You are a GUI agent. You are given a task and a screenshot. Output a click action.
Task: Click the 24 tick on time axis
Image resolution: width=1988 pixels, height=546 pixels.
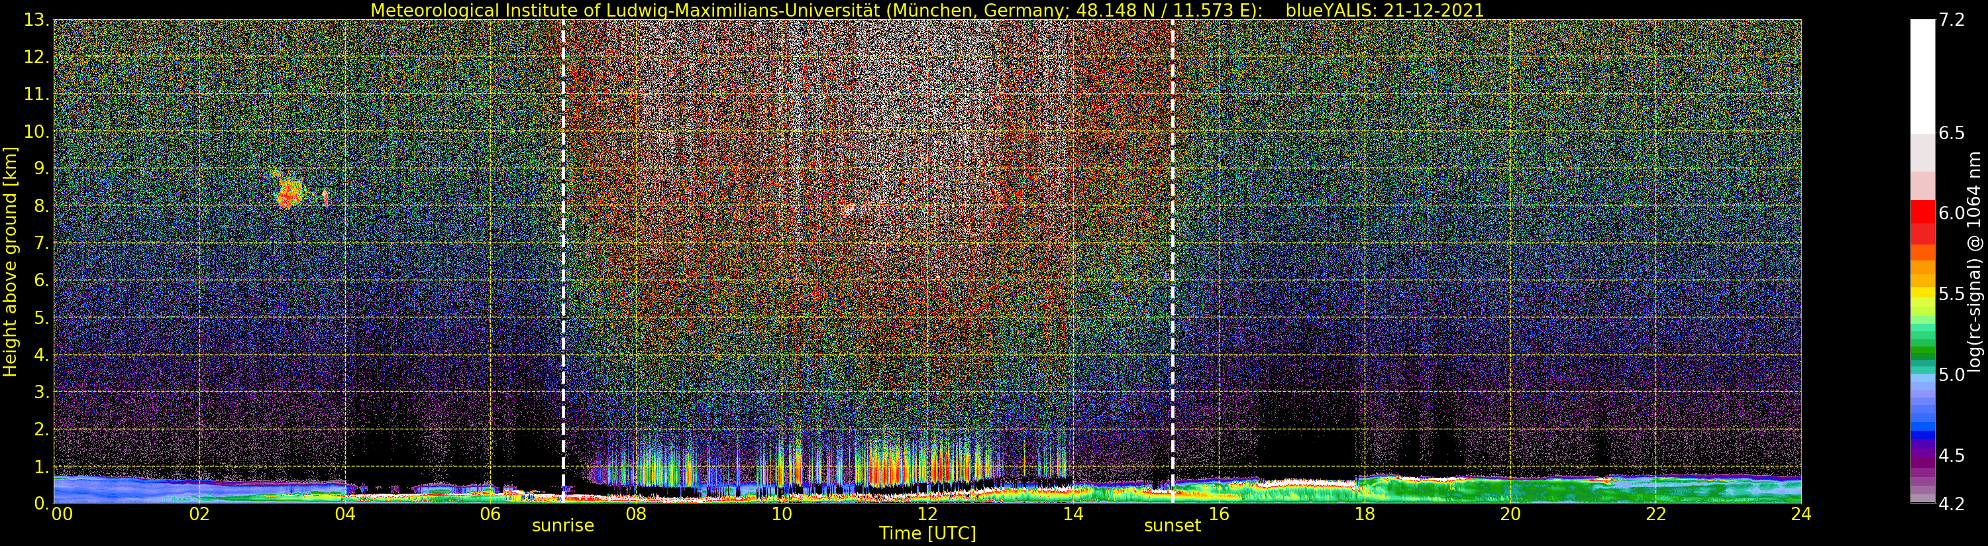coord(1801,514)
